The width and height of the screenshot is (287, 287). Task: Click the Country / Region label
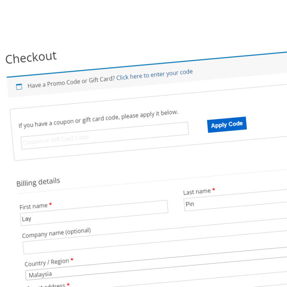click(47, 263)
